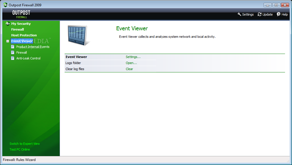Viewport: 292px width, 165px height.
Task: Click the resize grip in status bar
Action: pyautogui.click(x=288, y=161)
